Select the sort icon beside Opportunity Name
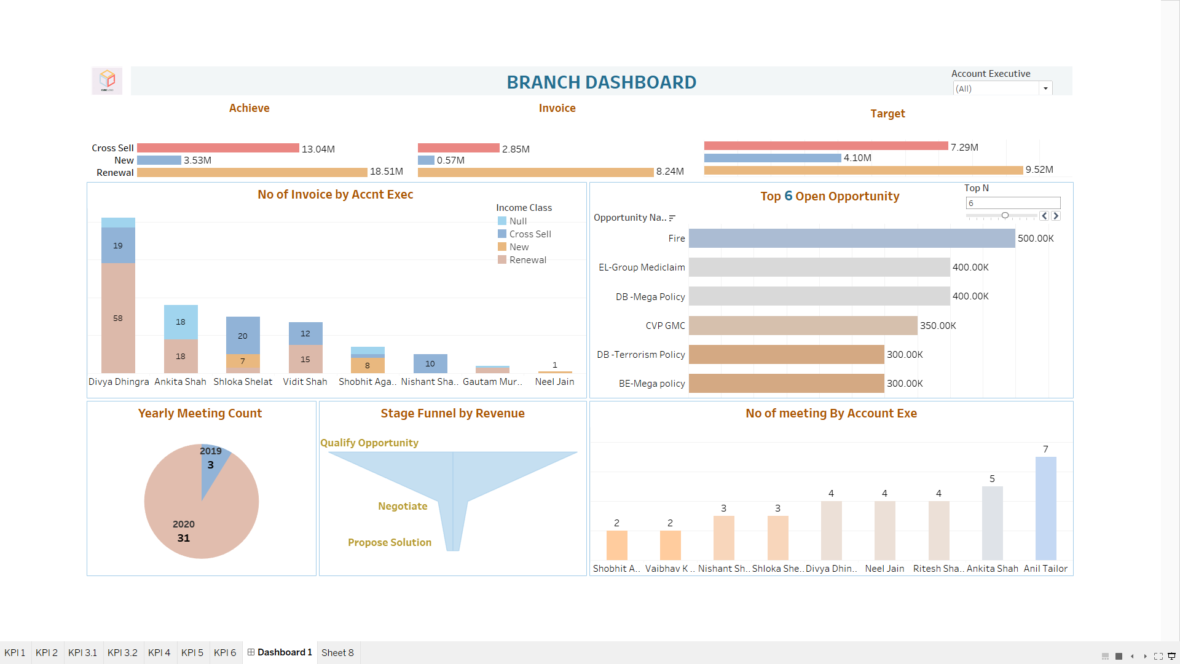The height and width of the screenshot is (664, 1180). click(672, 217)
